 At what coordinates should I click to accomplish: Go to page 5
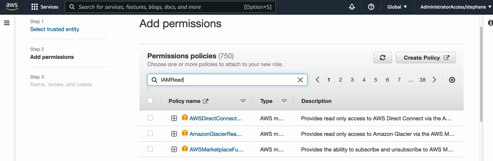(x=376, y=80)
